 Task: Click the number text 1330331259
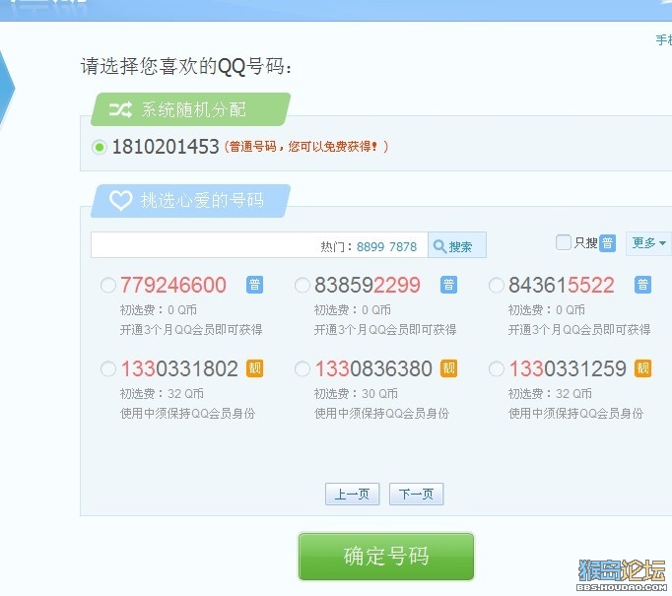[x=568, y=368]
